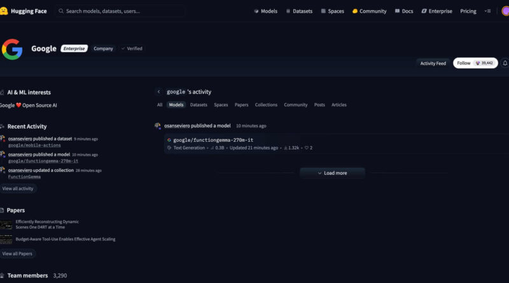Open the google/mobile-actions dataset link

point(34,145)
